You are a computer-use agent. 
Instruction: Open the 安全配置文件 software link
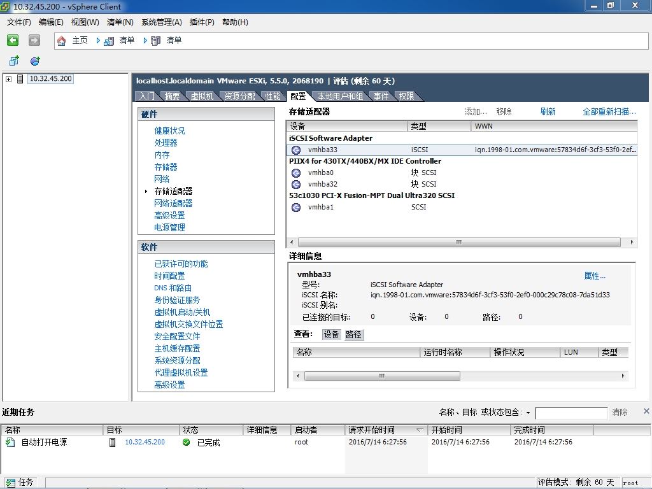tap(177, 336)
